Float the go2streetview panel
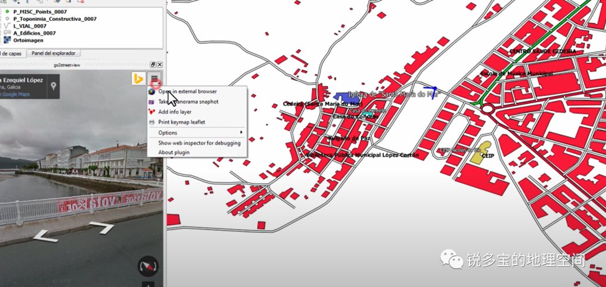 coord(153,65)
